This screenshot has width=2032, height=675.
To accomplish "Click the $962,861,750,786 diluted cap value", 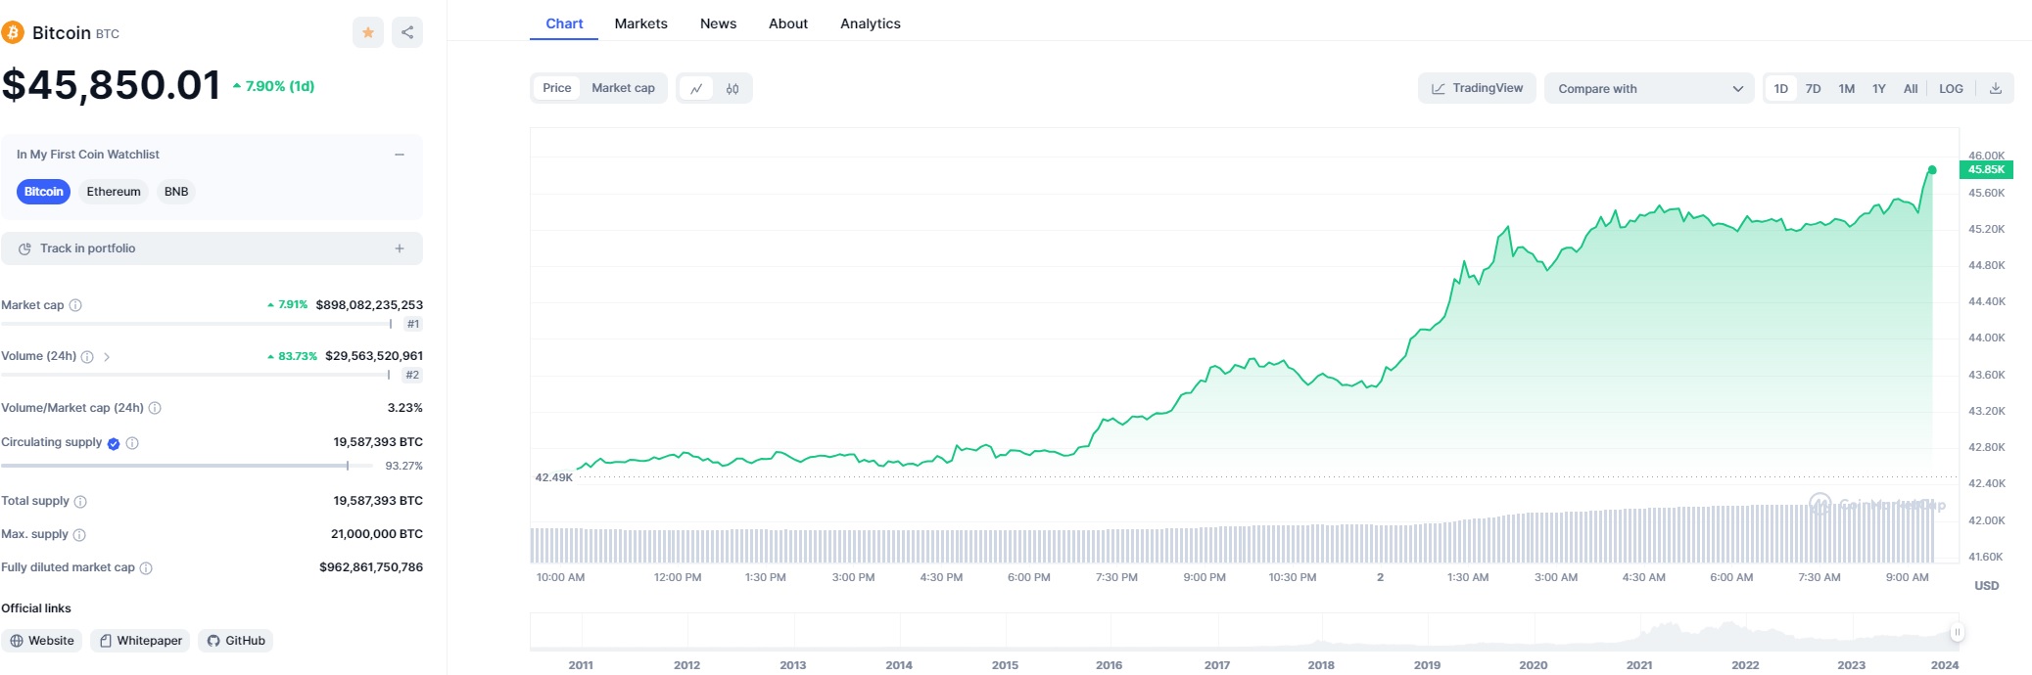I will pyautogui.click(x=371, y=567).
